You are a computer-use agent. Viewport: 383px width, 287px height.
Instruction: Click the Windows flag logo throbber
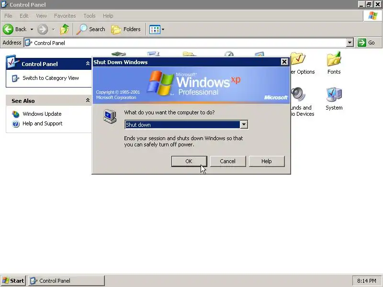[373, 16]
